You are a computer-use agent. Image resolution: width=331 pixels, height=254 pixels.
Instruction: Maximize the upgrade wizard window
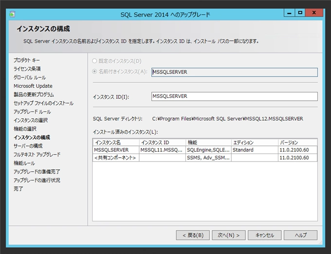[300, 13]
